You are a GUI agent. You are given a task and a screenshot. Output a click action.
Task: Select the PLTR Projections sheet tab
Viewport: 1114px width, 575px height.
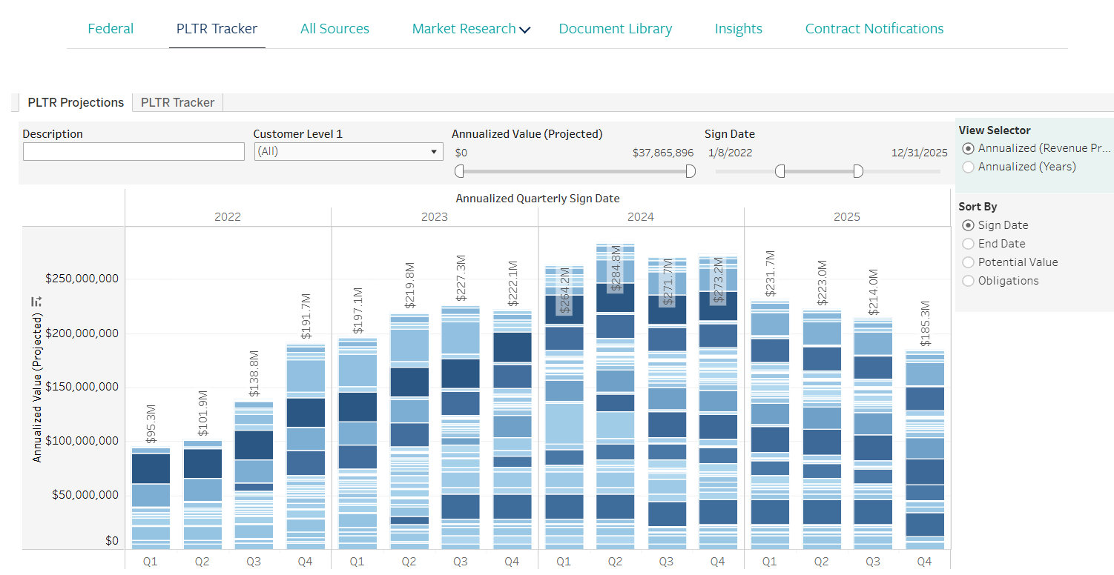[x=76, y=102]
